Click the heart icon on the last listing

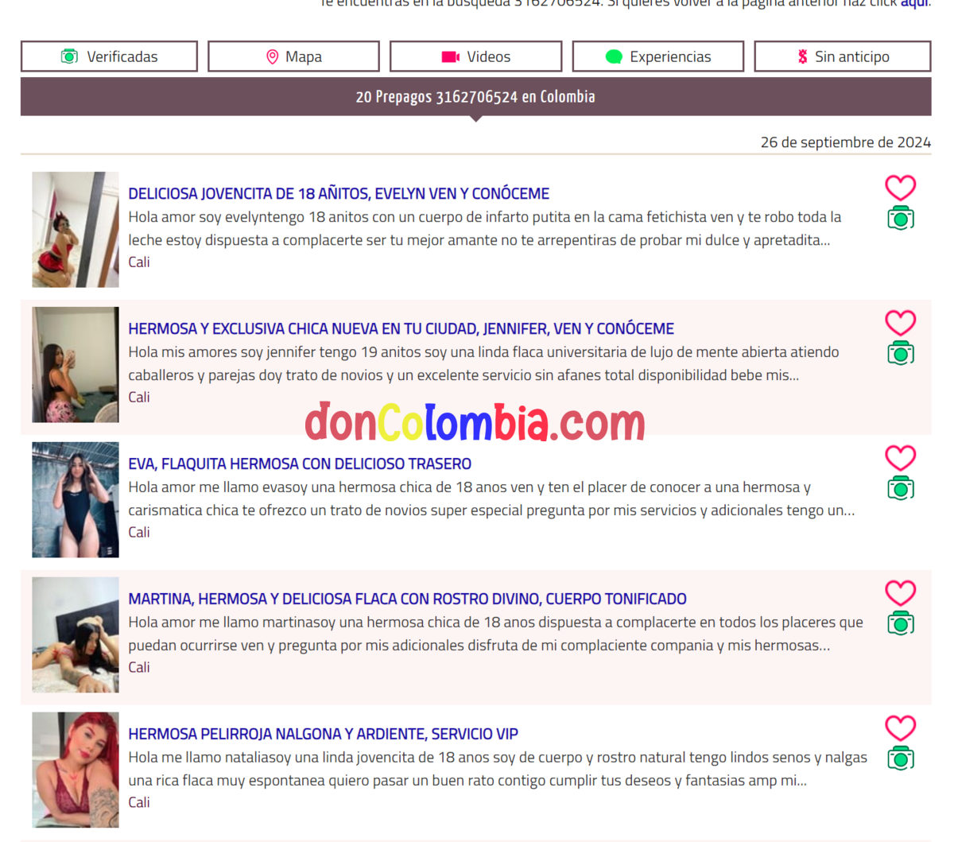click(900, 728)
